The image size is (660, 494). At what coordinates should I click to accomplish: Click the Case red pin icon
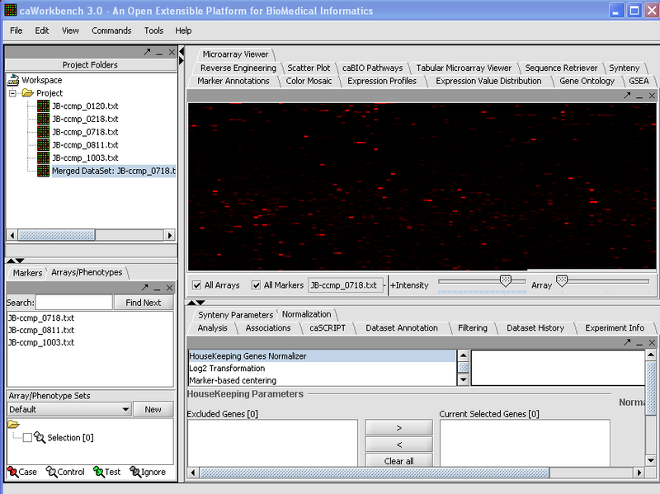tap(12, 473)
